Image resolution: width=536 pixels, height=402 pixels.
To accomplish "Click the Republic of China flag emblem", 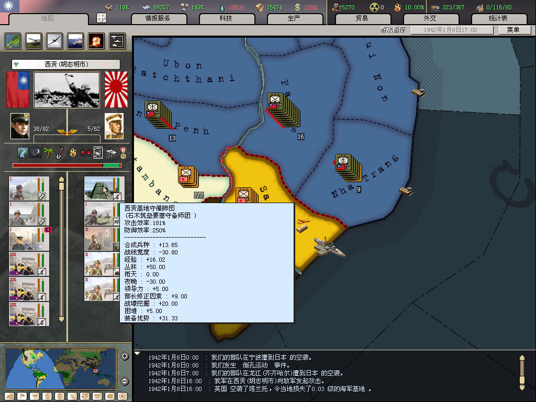I will tap(9, 6).
